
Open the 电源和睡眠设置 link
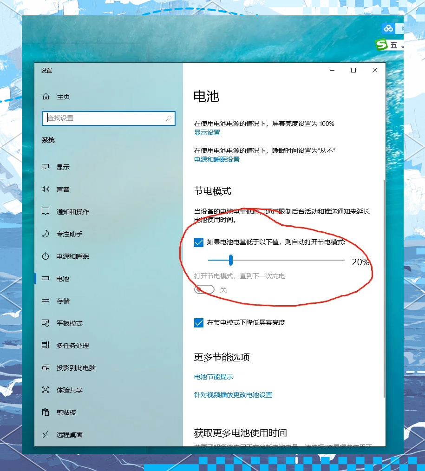click(217, 159)
